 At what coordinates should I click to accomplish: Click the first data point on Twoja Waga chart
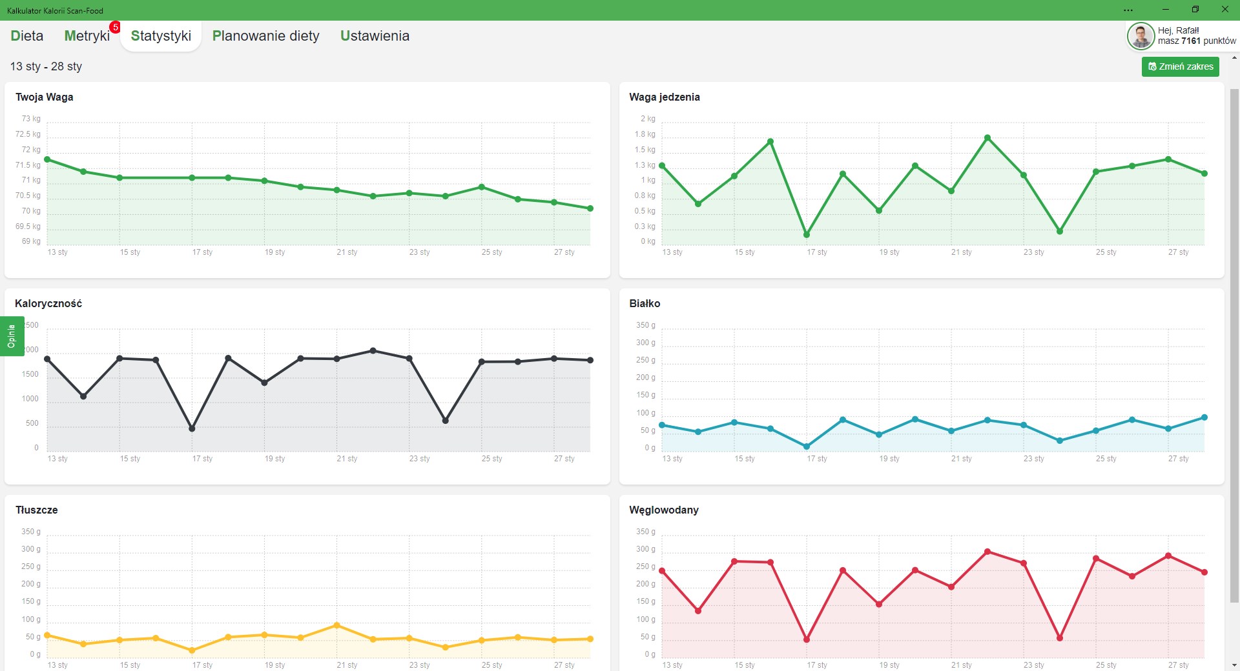47,159
